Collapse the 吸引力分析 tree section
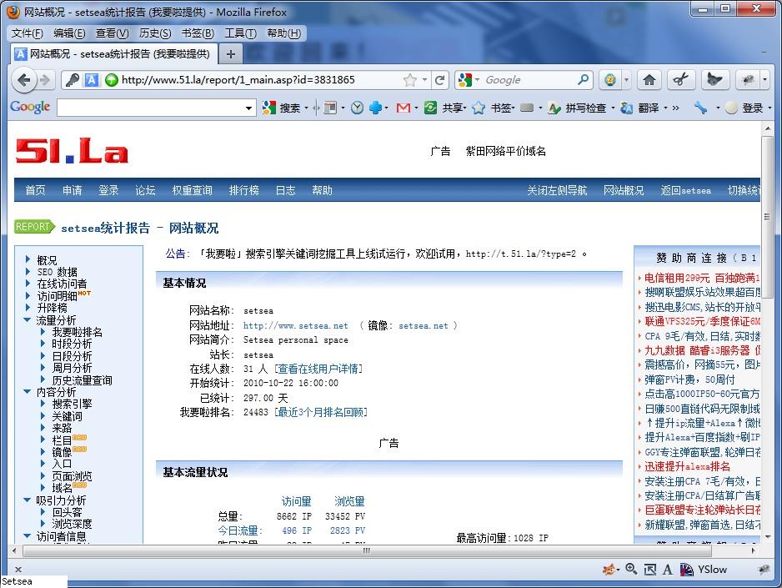This screenshot has height=588, width=782. 27,500
